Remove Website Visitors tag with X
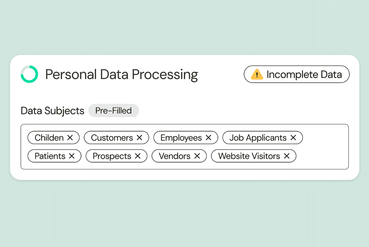Screen dimensions: 369x247 point(286,156)
